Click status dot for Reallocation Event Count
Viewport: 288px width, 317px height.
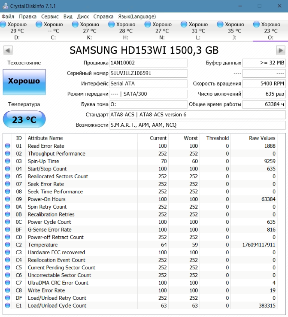[8, 260]
